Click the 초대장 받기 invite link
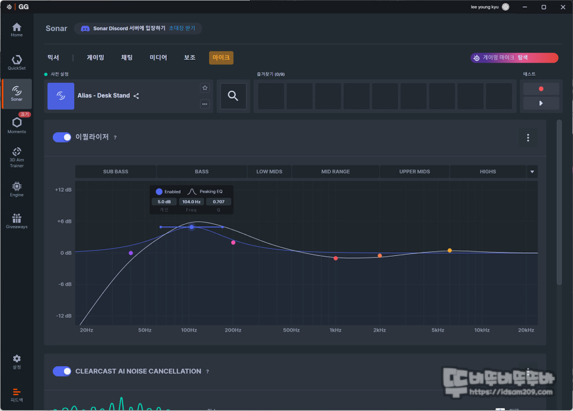The width and height of the screenshot is (573, 411). point(182,28)
